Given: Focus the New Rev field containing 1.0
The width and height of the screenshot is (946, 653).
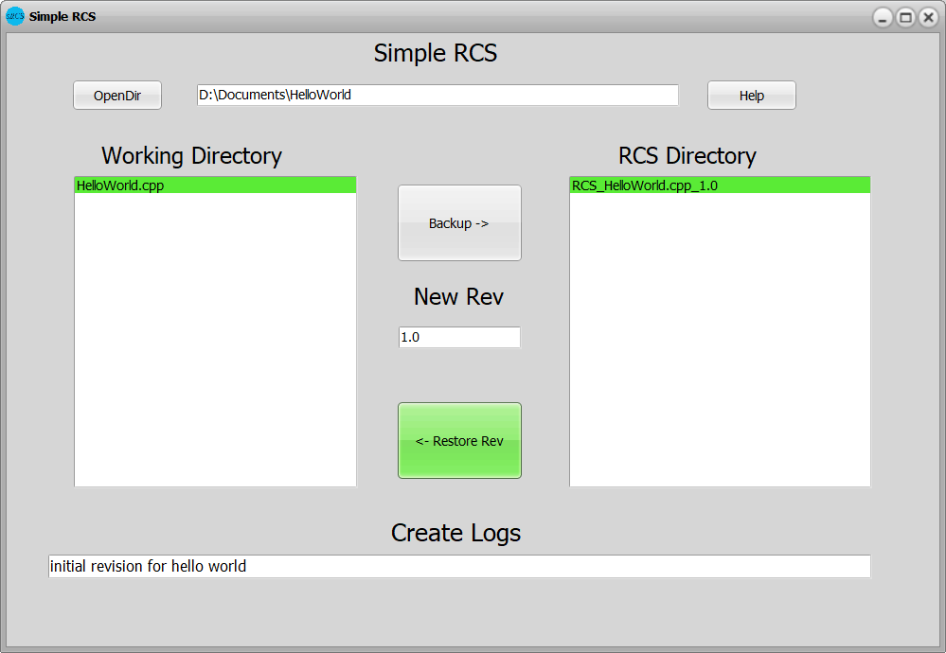Looking at the screenshot, I should pyautogui.click(x=458, y=337).
